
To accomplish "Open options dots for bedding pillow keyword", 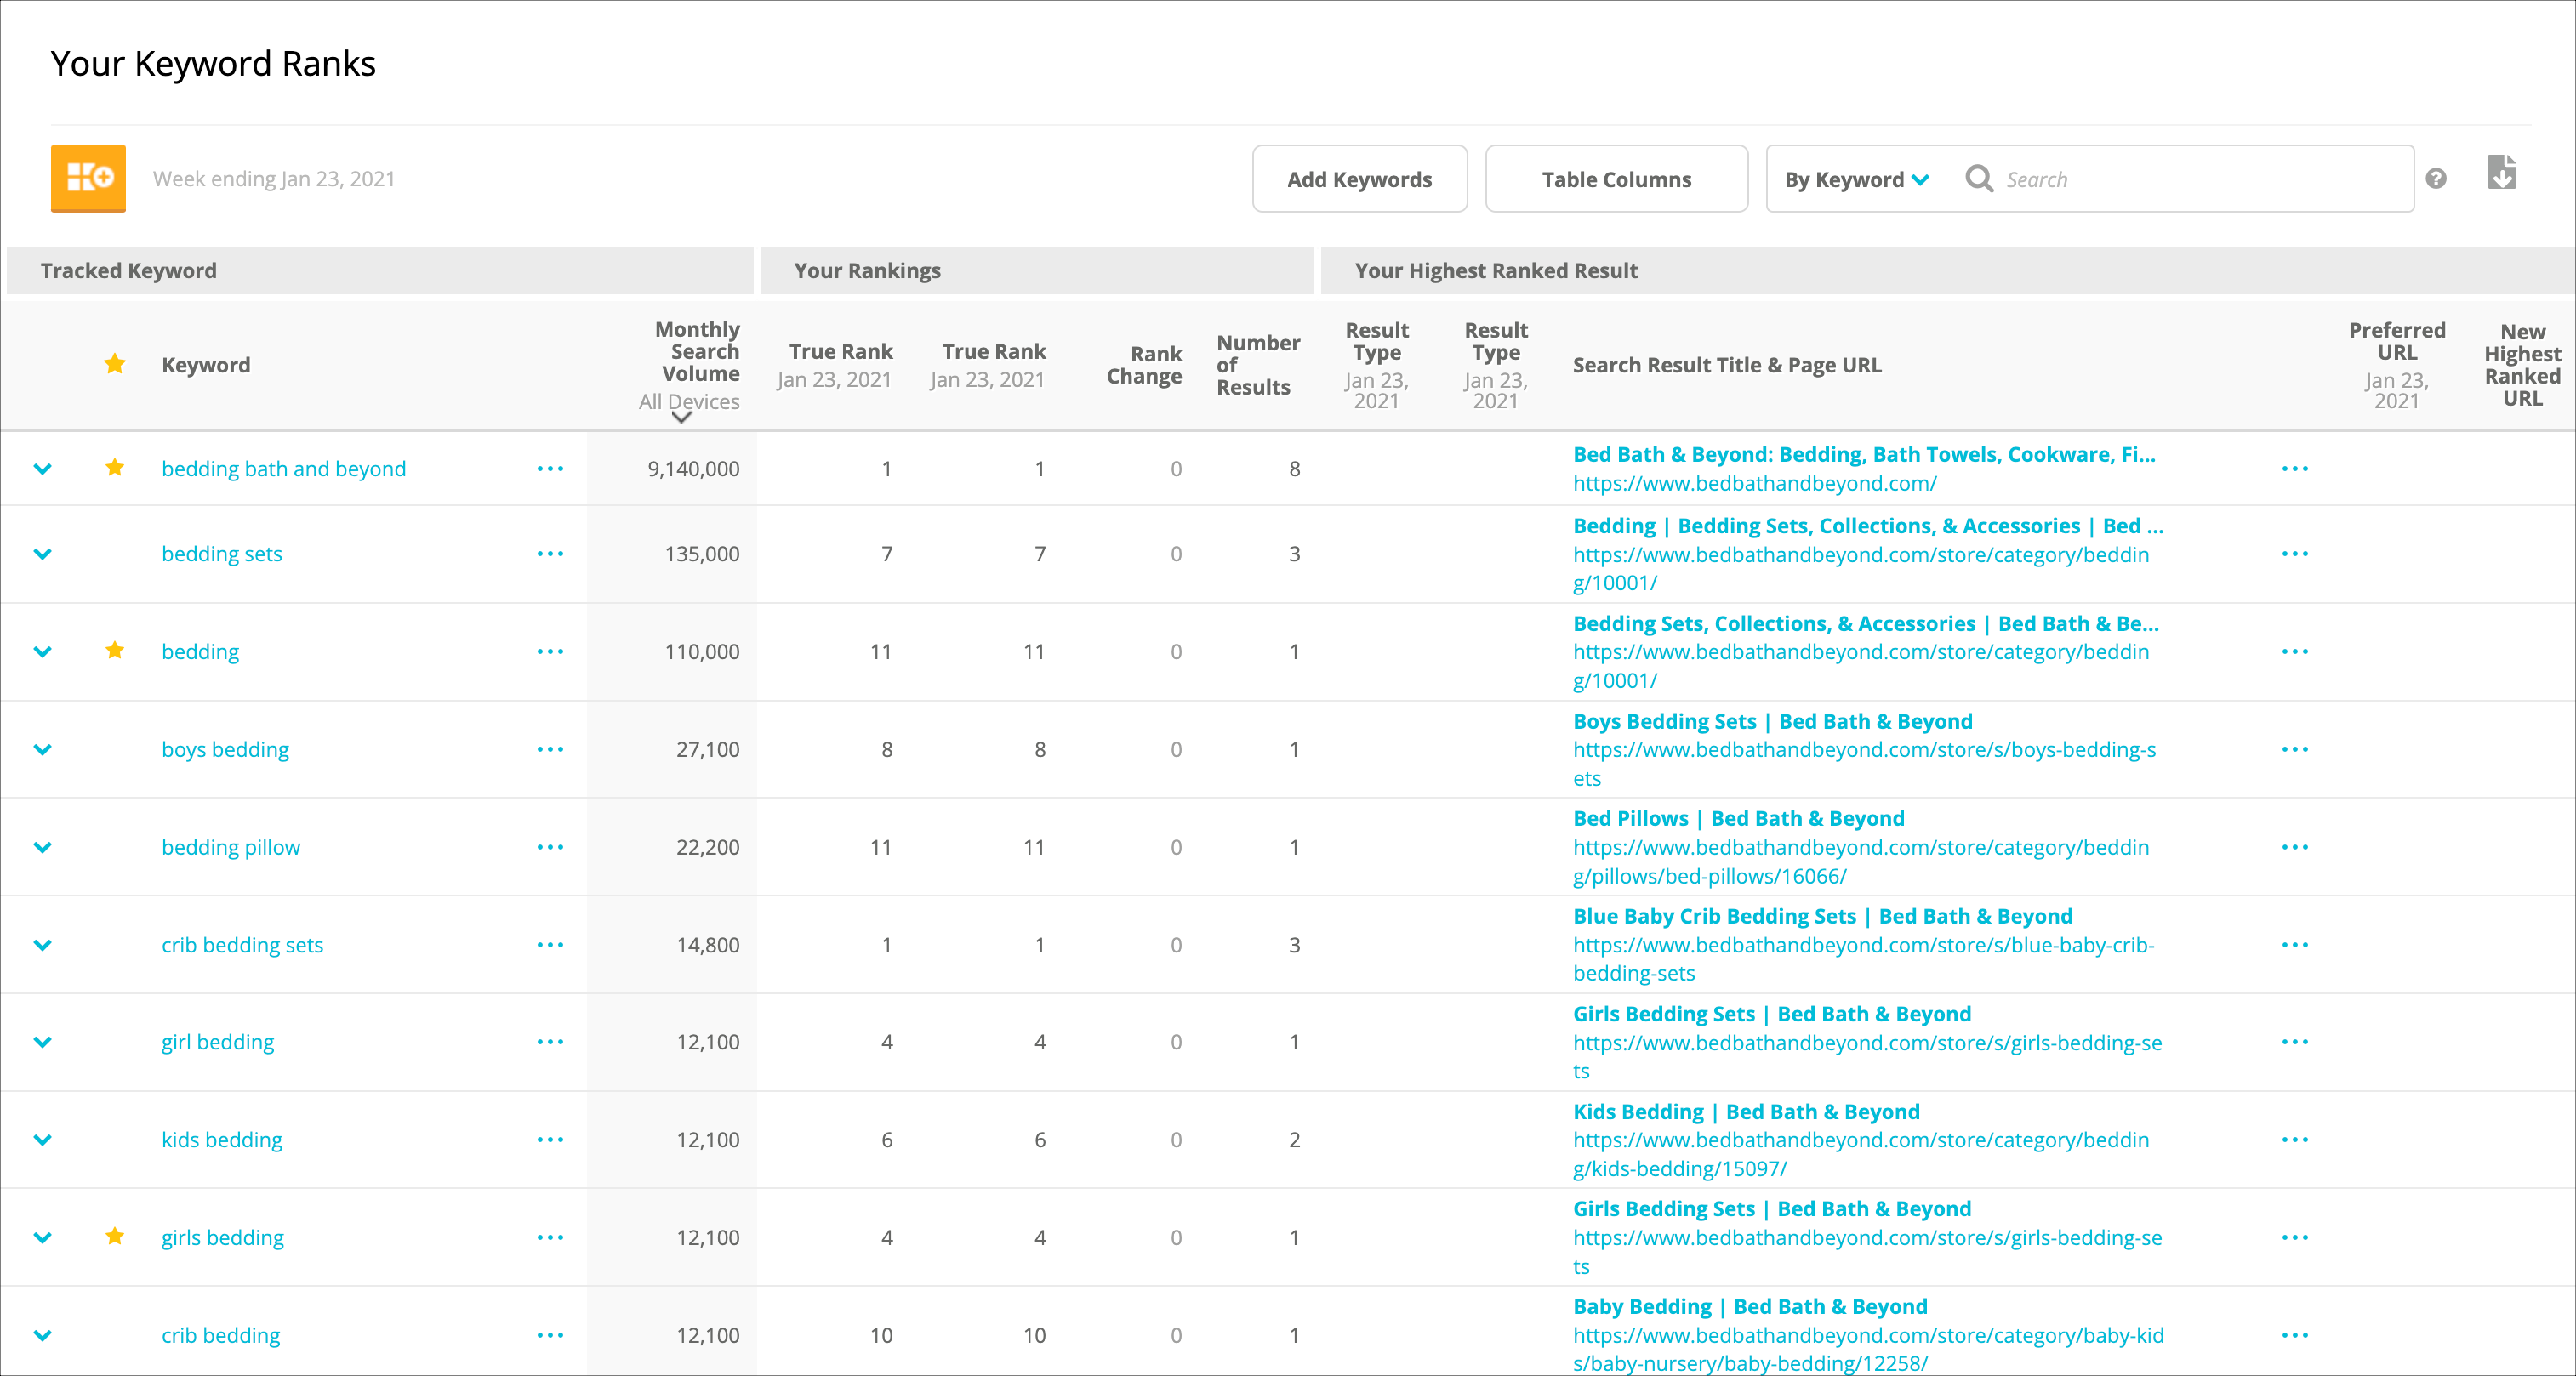I will pos(550,848).
